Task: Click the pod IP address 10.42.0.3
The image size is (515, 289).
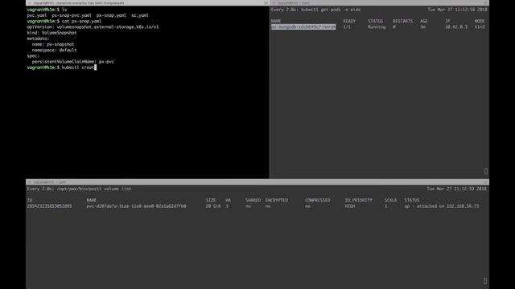Action: [456, 26]
